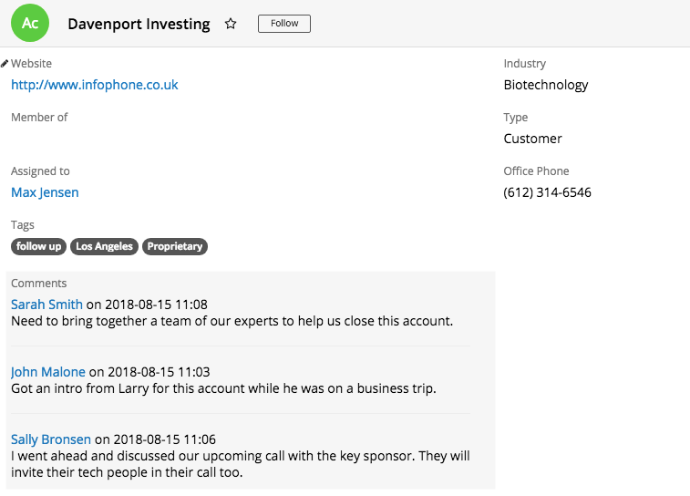Click Sarah Smith's comment text
Image resolution: width=690 pixels, height=496 pixels.
click(232, 321)
